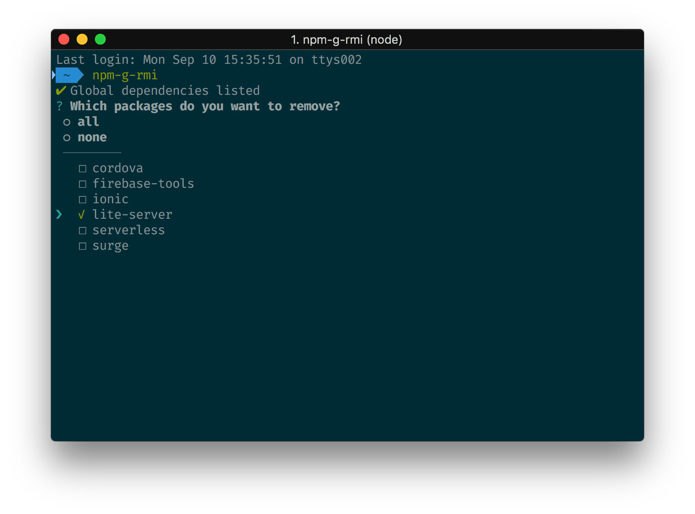Click the npm-g-rmi command text

pos(124,75)
